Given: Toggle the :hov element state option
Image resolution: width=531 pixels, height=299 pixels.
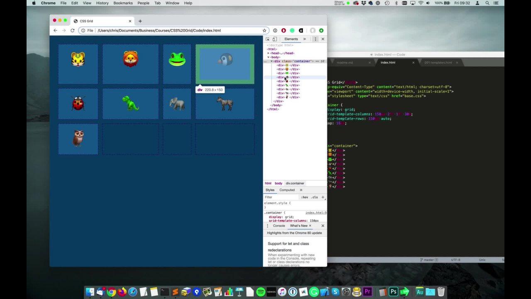Looking at the screenshot, I should (x=305, y=197).
